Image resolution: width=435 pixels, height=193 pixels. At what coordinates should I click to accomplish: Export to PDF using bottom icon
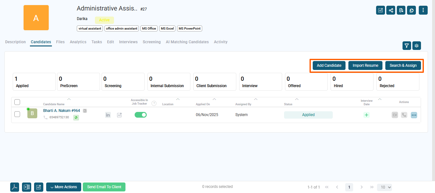pos(15,187)
